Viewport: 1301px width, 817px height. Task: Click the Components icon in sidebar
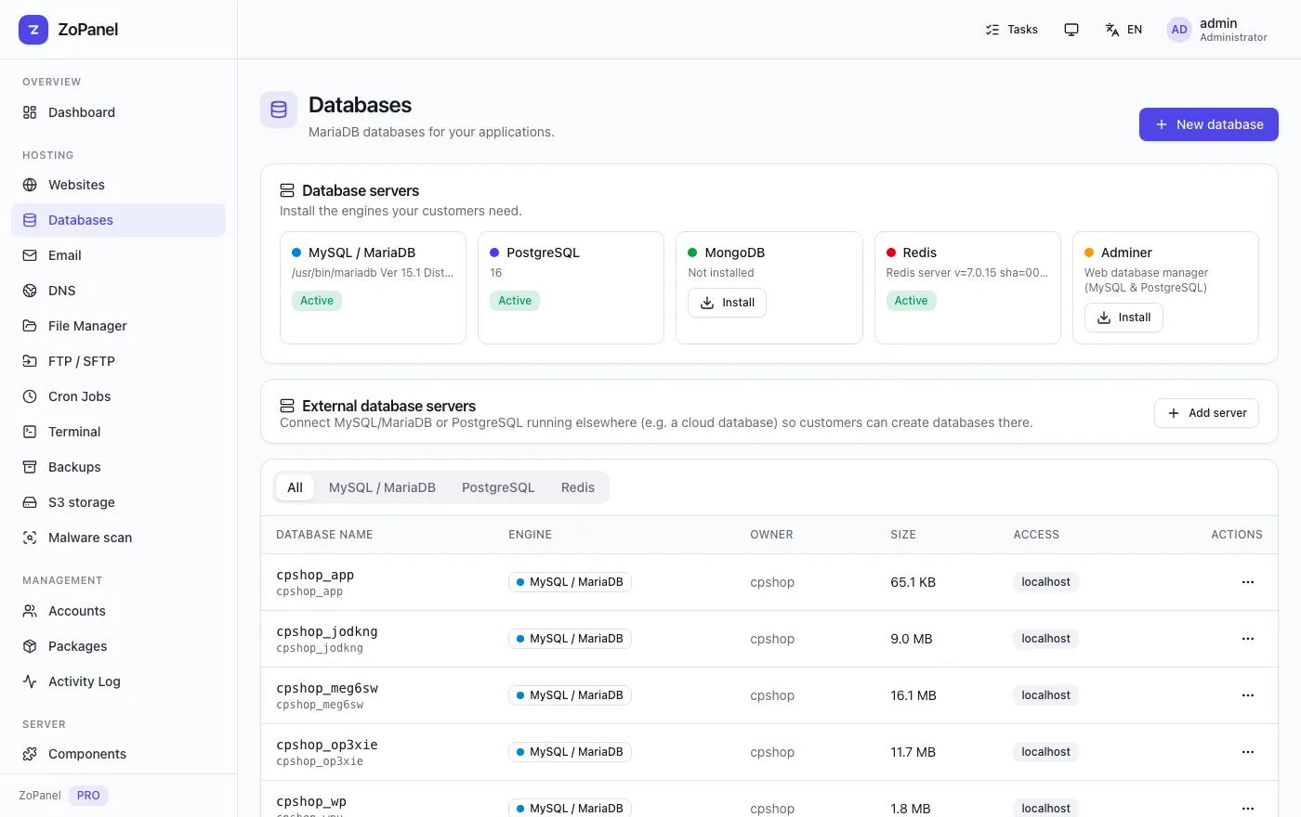point(30,754)
